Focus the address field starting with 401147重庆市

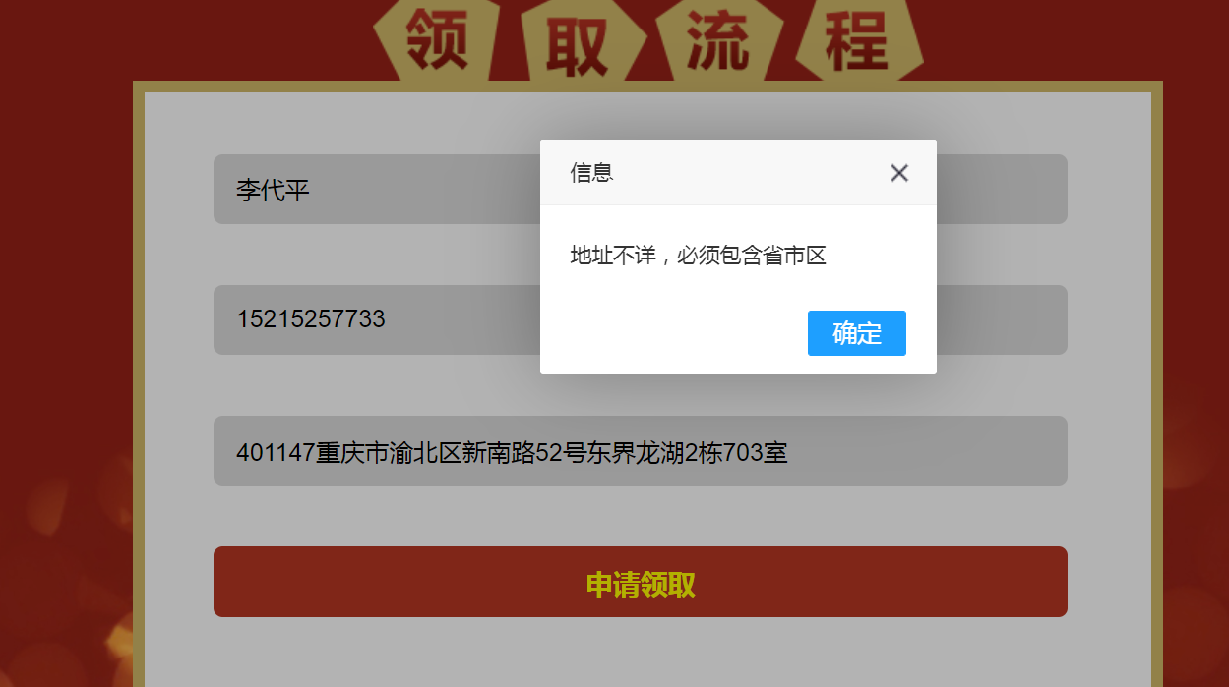(x=641, y=450)
